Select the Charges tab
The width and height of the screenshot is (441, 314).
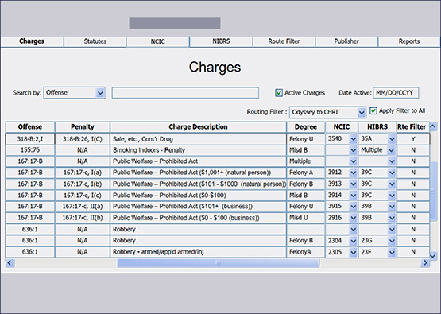[32, 41]
